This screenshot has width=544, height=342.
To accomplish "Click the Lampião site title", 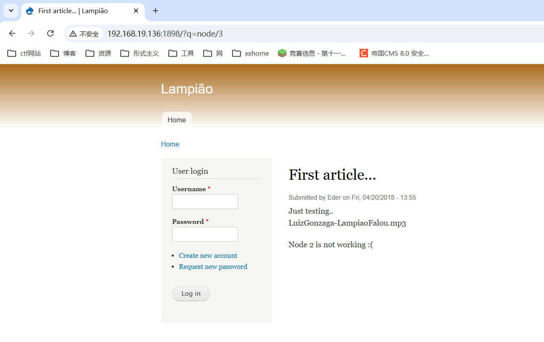I will pyautogui.click(x=187, y=89).
